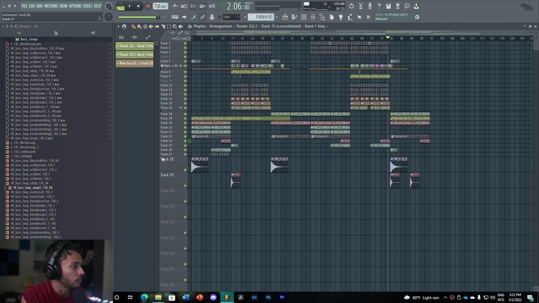Click the FL STUDIO 20.9.1 Released news panel

[398, 17]
